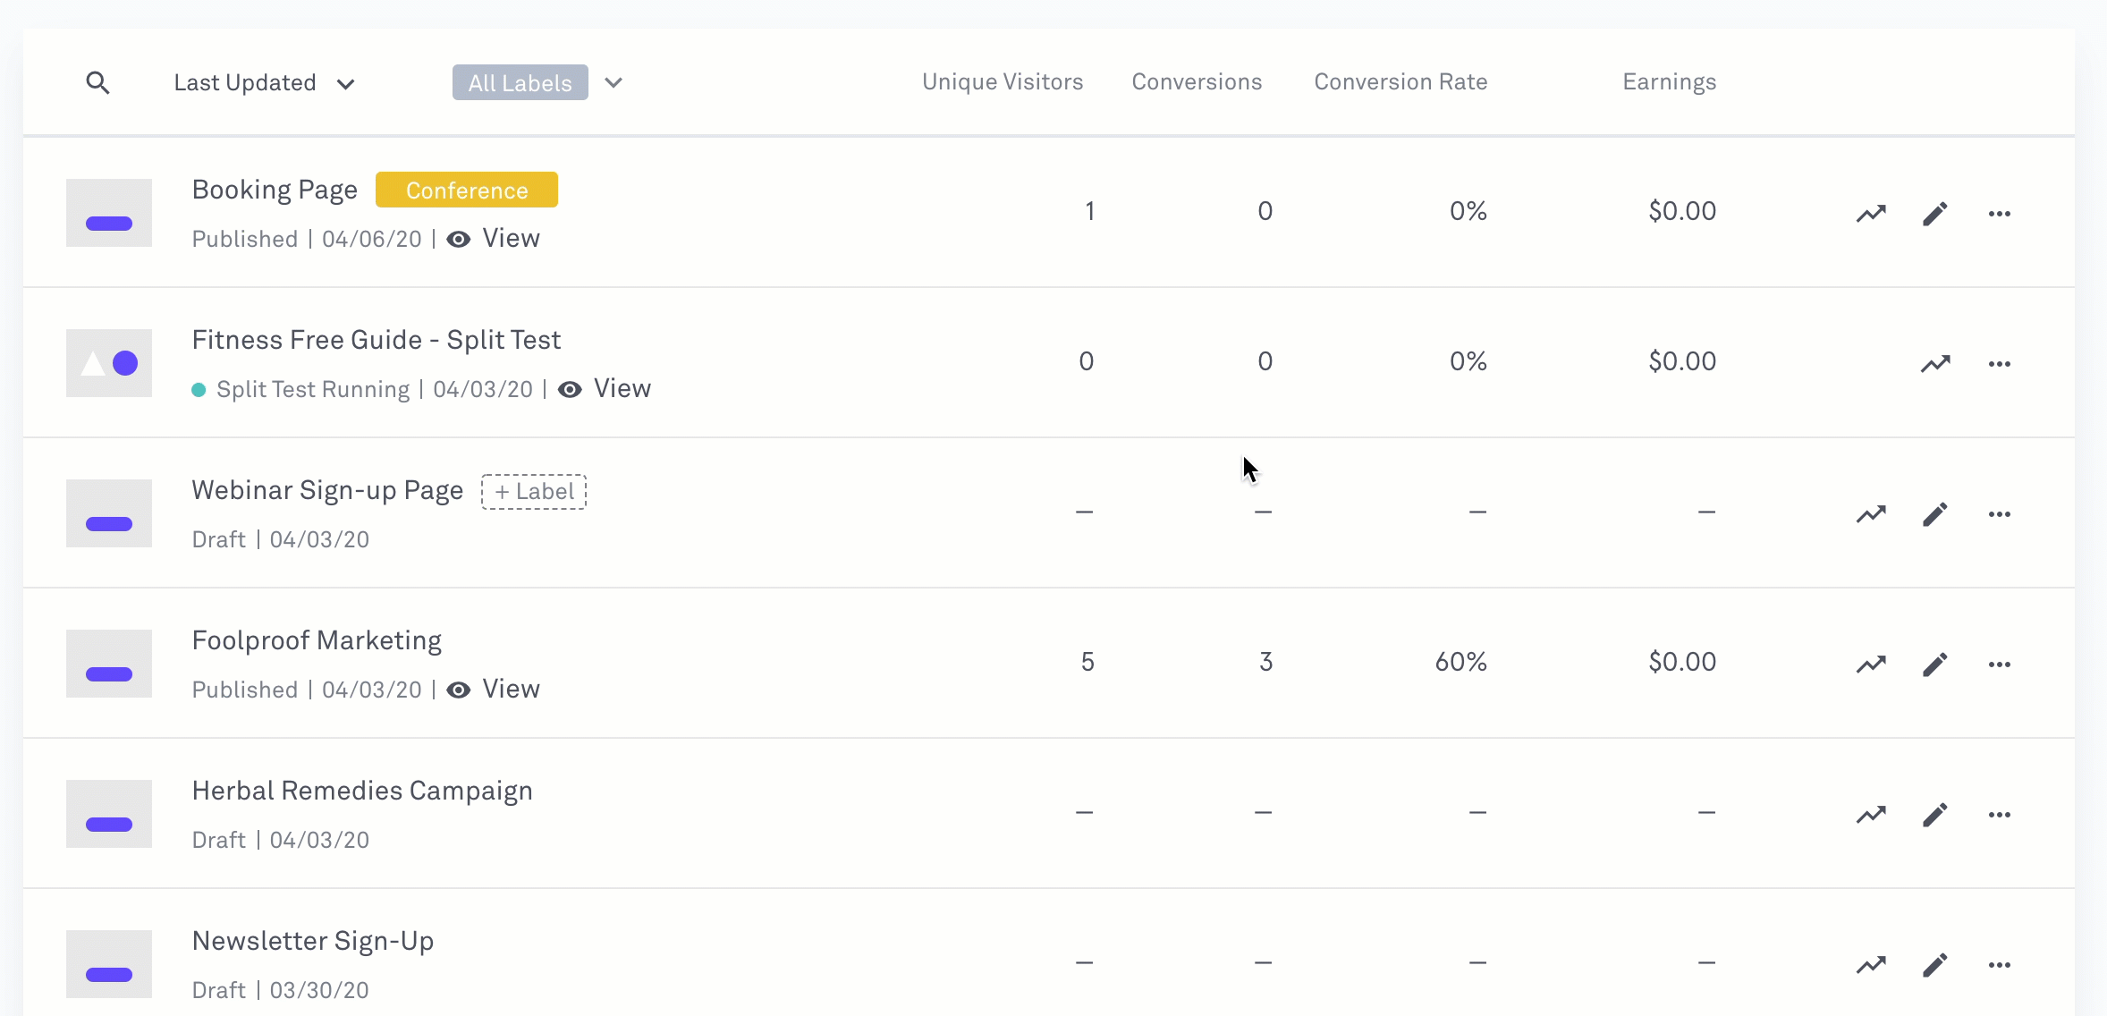Screen dimensions: 2107x1016
Task: View analytics for Herbal Remedies Campaign
Action: [1871, 815]
